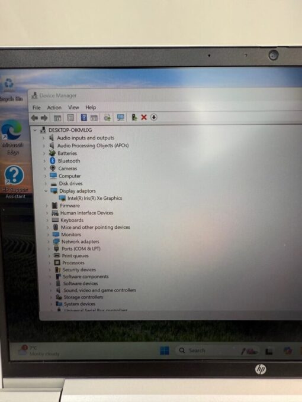Viewport: 302px width, 402px height.
Task: Click the Security devices key icon
Action: [58, 270]
